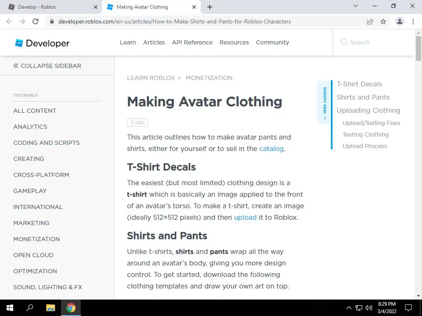Open INTERNATIONAL sidebar category
This screenshot has height=316, width=422.
point(38,207)
